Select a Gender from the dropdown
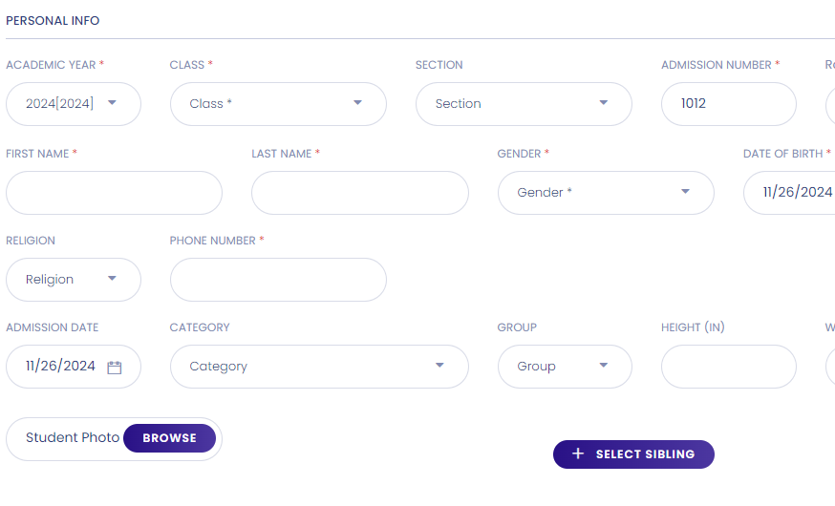 coord(606,193)
